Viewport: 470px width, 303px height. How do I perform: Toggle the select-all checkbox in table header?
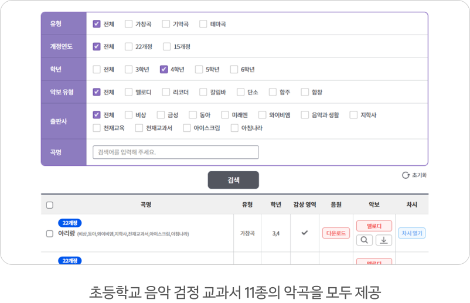(x=50, y=205)
